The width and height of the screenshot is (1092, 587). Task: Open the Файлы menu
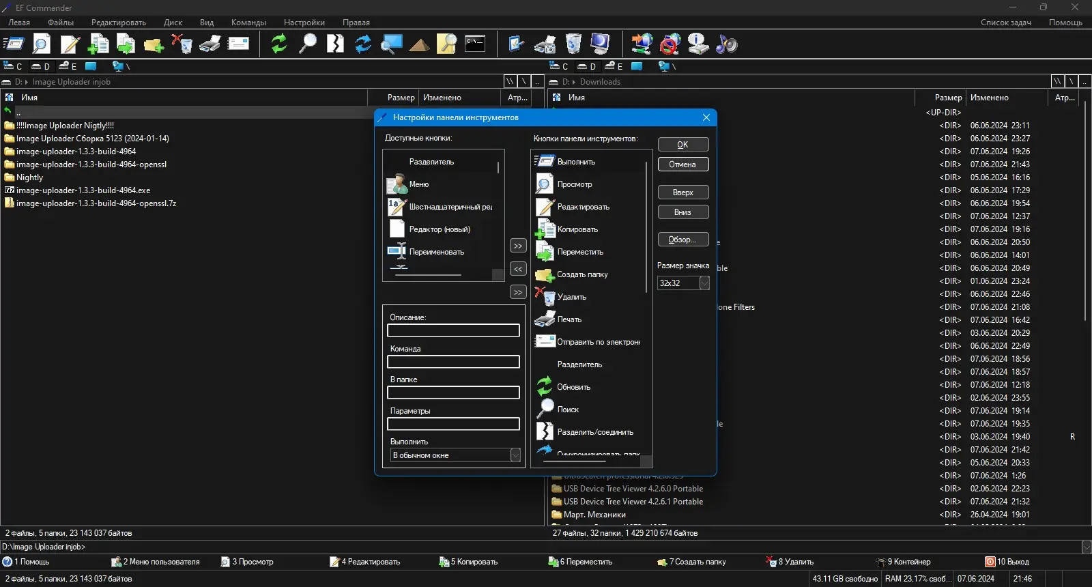[x=61, y=23]
